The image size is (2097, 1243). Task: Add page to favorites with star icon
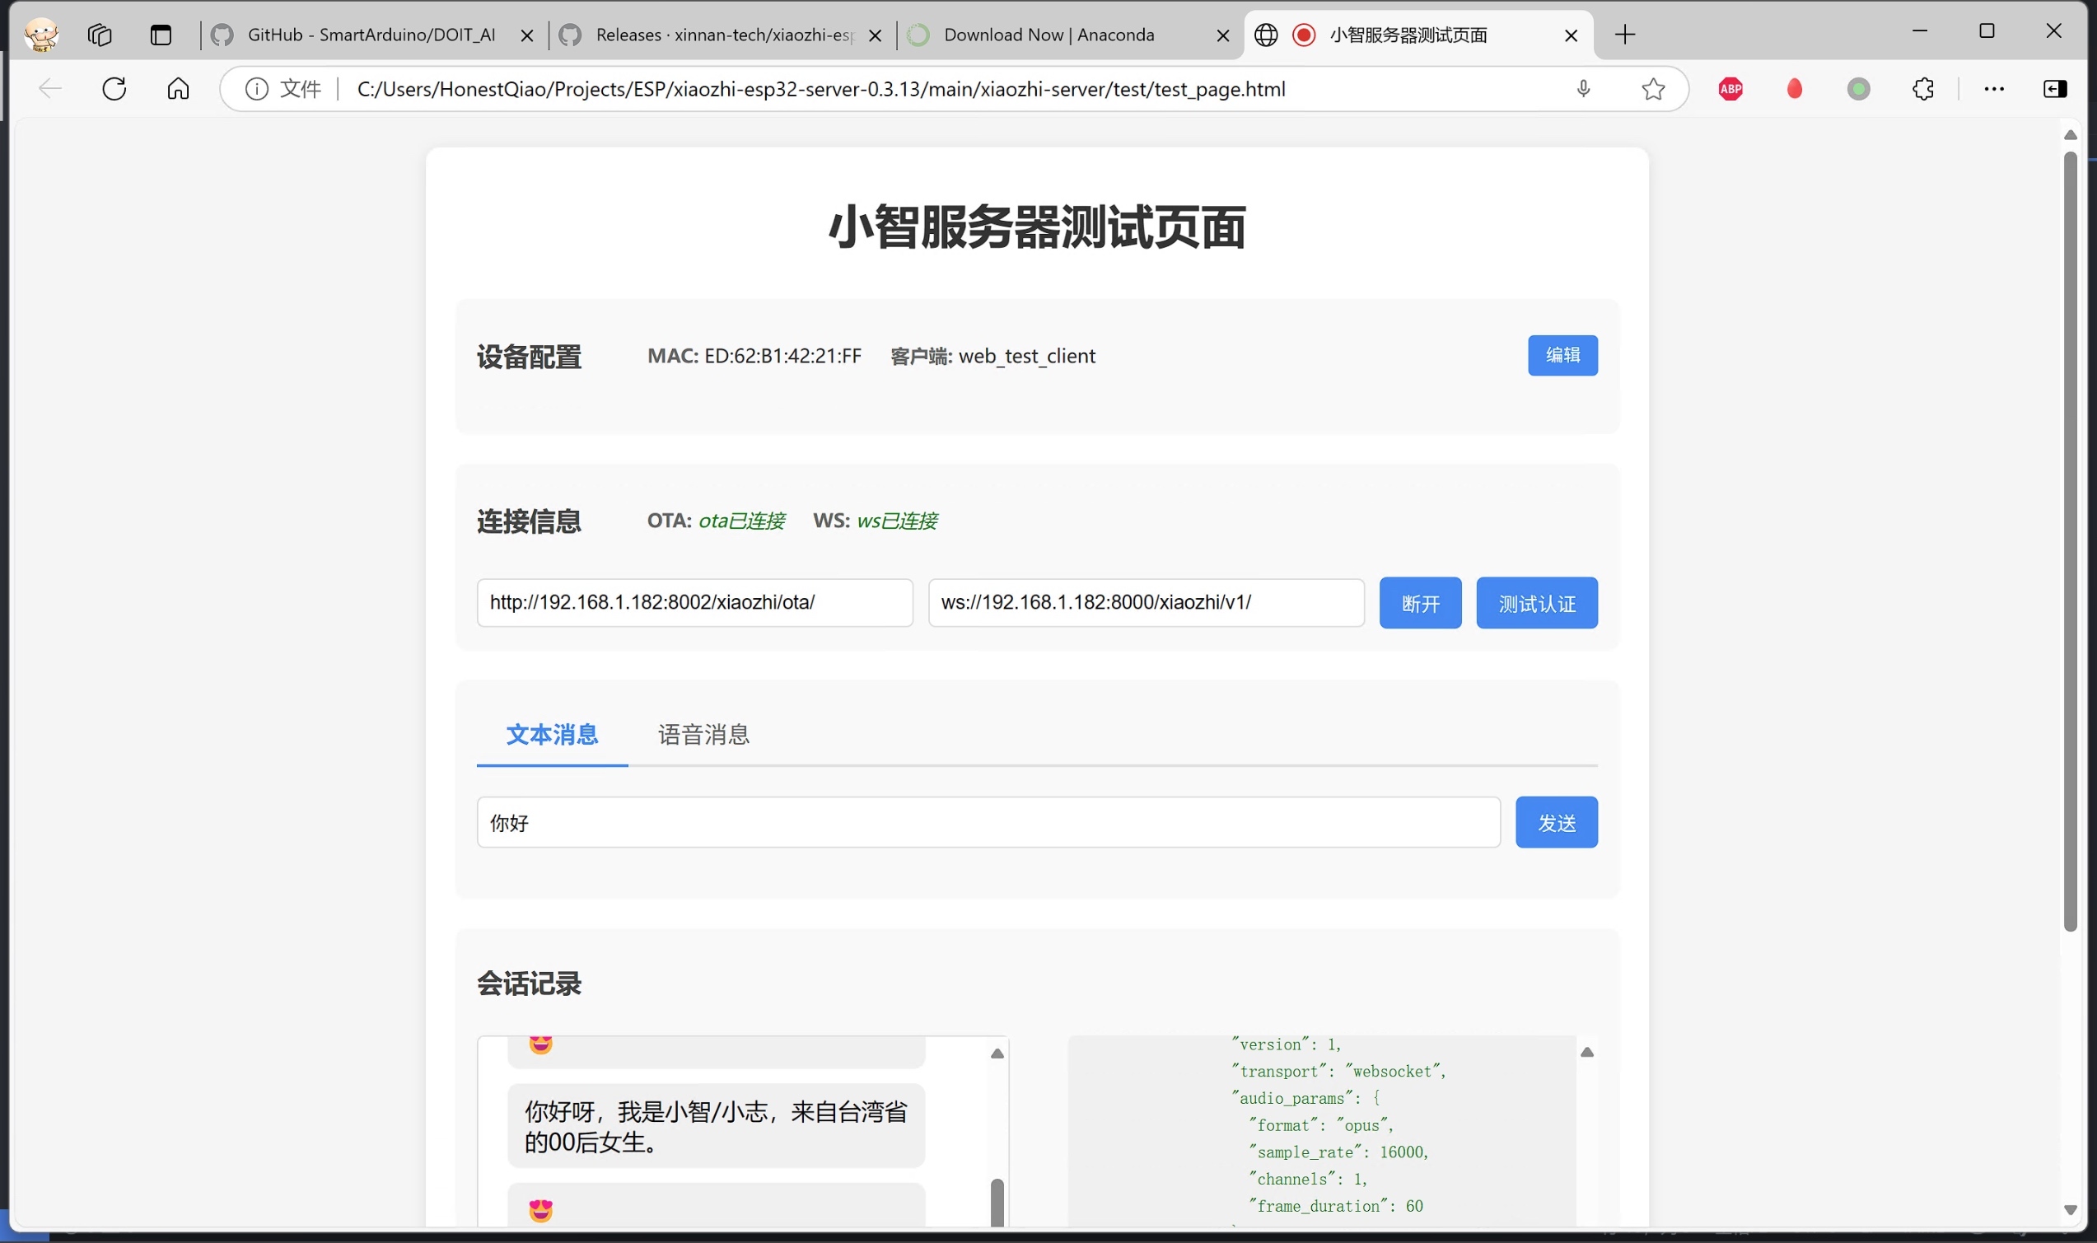[x=1652, y=89]
